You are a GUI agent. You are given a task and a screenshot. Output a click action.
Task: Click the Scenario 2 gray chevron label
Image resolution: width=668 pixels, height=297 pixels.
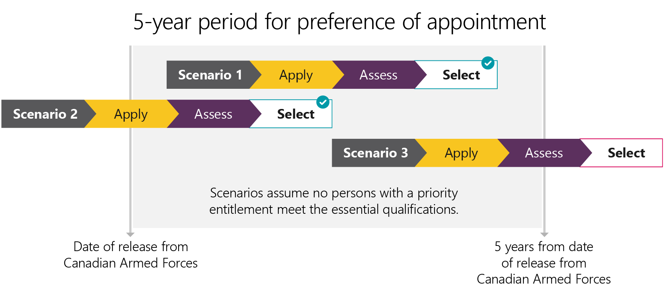tap(45, 114)
